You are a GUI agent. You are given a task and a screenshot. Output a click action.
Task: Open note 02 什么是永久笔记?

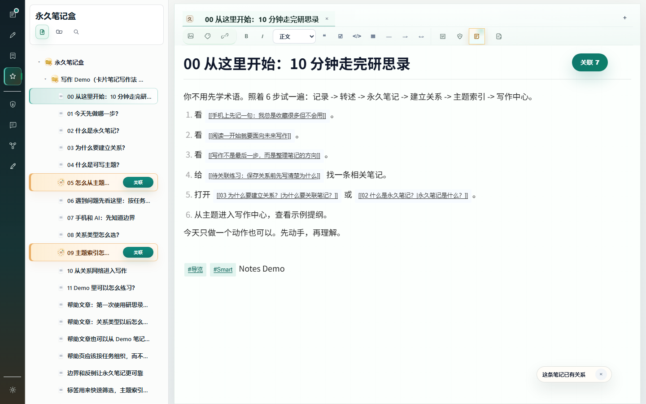click(x=94, y=131)
